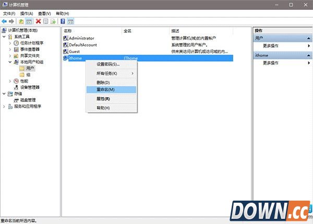Click the Administrator user account icon
The height and width of the screenshot is (224, 313).
pos(66,38)
